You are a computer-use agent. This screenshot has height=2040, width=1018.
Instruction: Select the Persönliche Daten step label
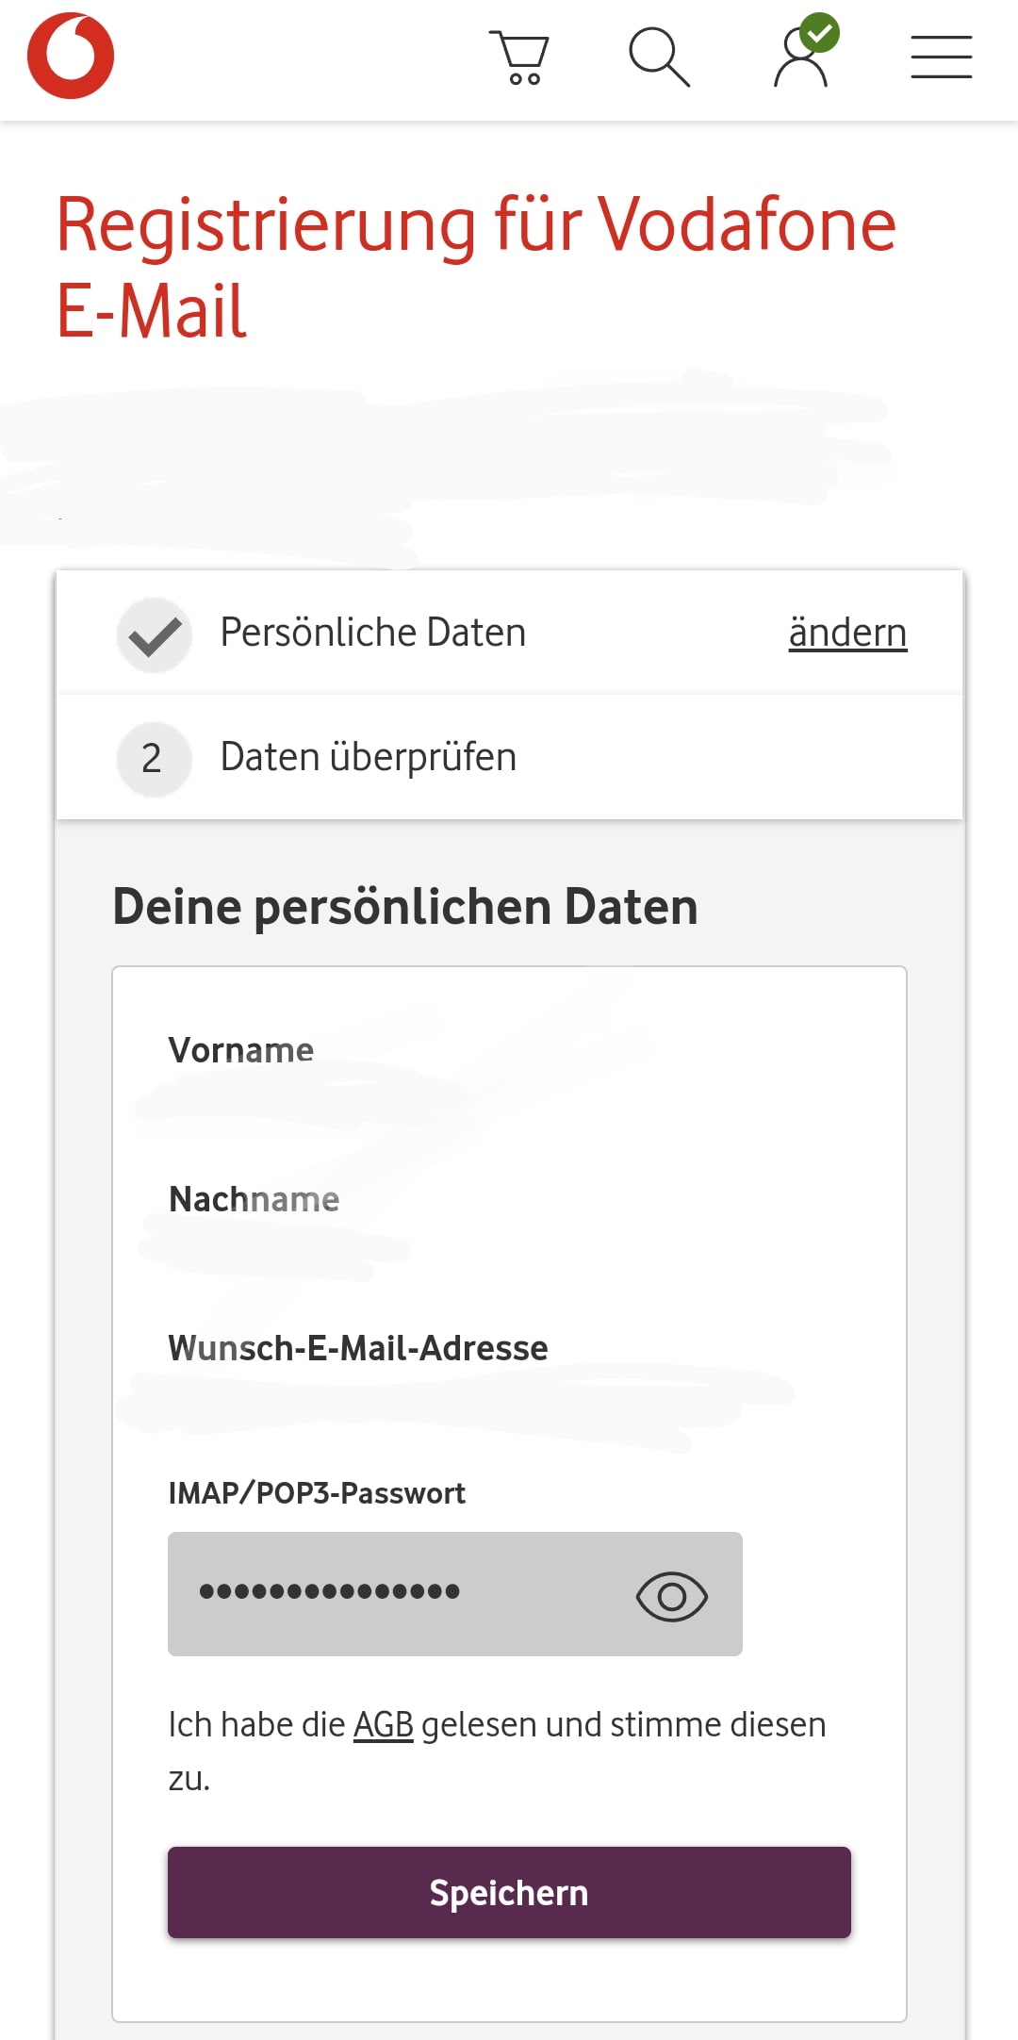(x=372, y=633)
